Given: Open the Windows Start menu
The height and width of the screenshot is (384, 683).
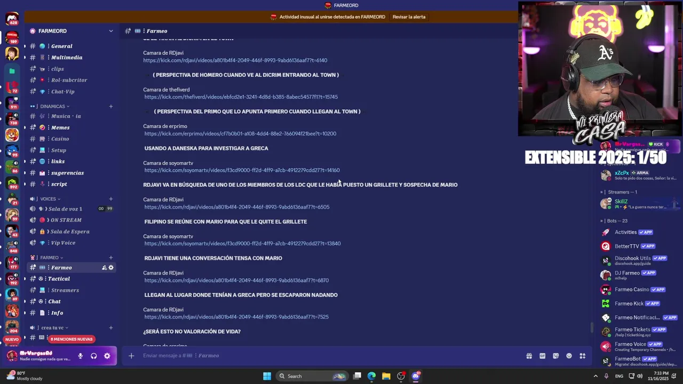Looking at the screenshot, I should point(267,376).
